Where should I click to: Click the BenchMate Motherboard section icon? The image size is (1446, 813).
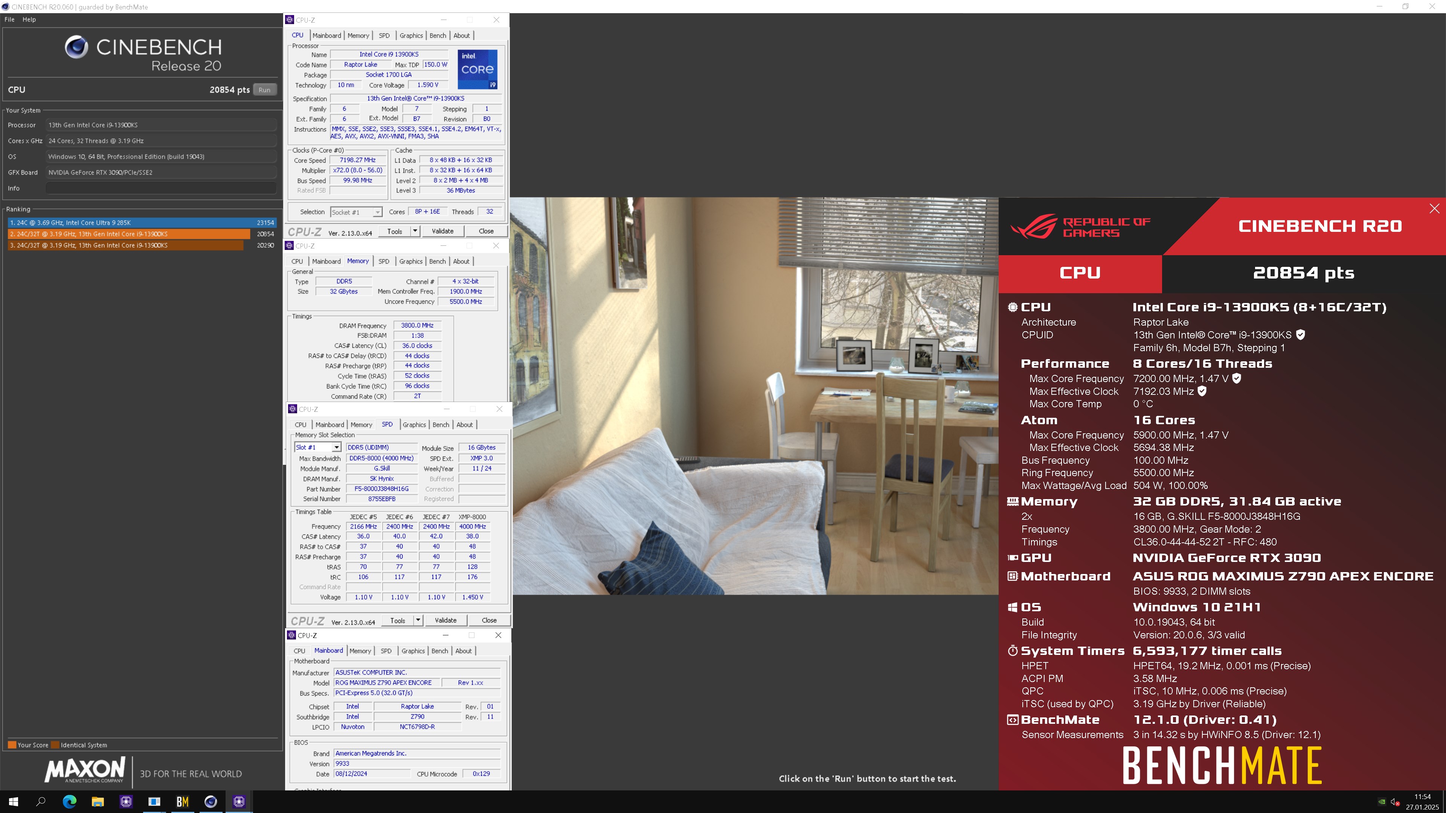coord(1012,576)
